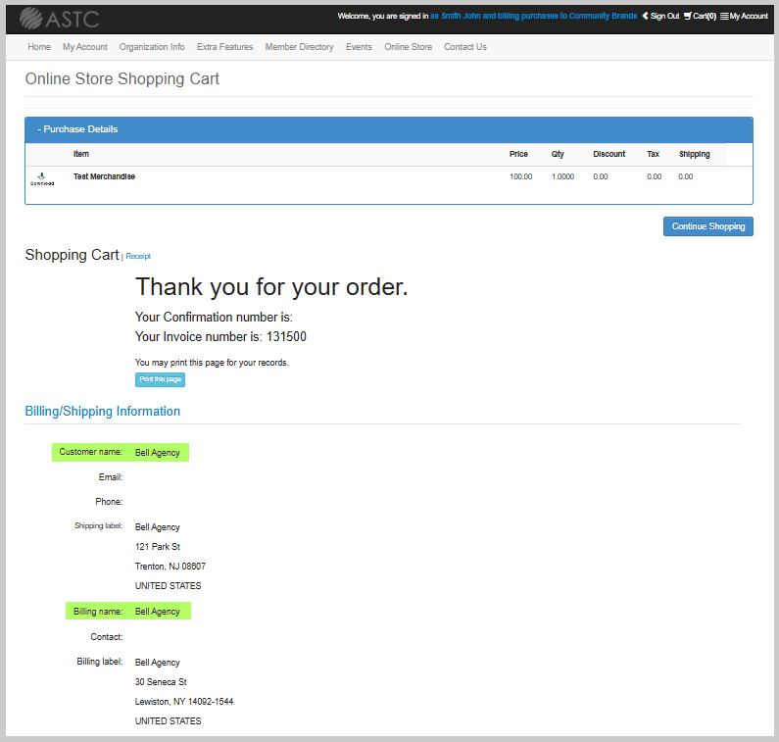This screenshot has height=742, width=779.
Task: Click the Price column header
Action: pyautogui.click(x=518, y=154)
